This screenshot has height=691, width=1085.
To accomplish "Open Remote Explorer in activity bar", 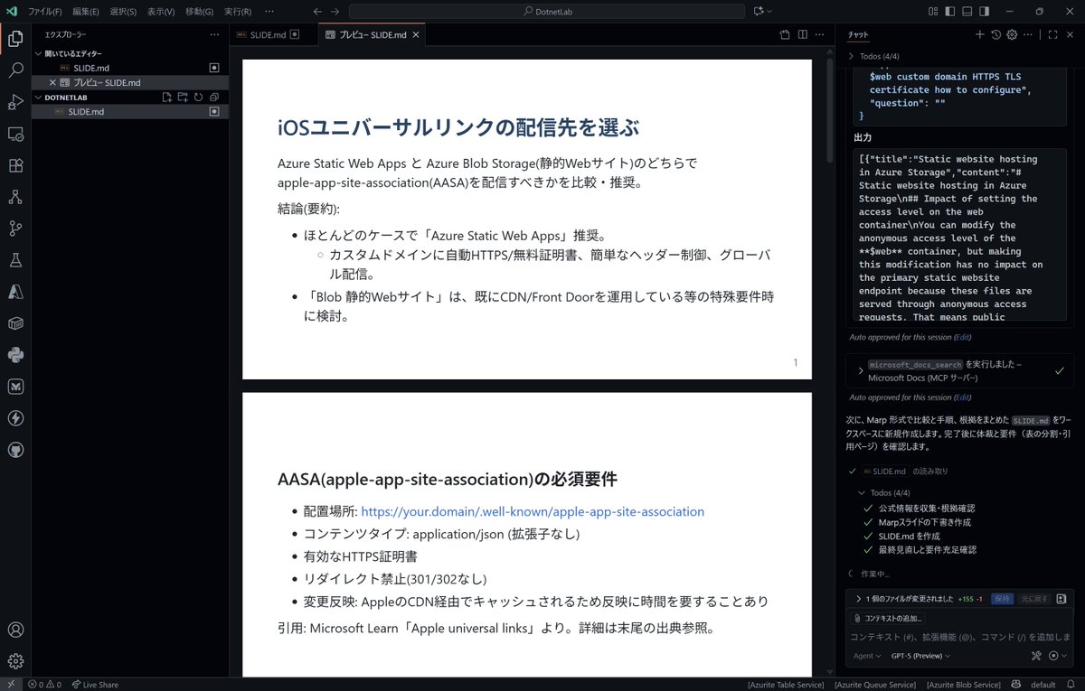I will click(15, 134).
